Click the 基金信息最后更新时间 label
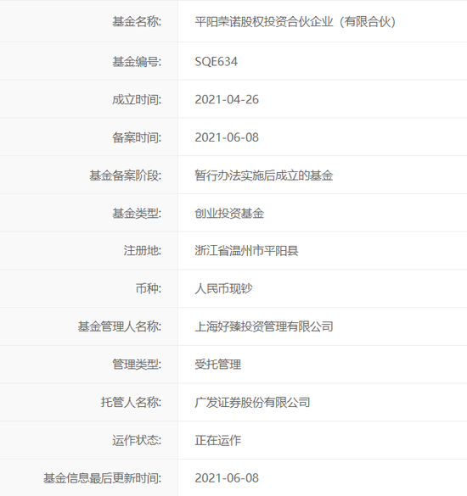Image resolution: width=467 pixels, height=496 pixels. [102, 478]
